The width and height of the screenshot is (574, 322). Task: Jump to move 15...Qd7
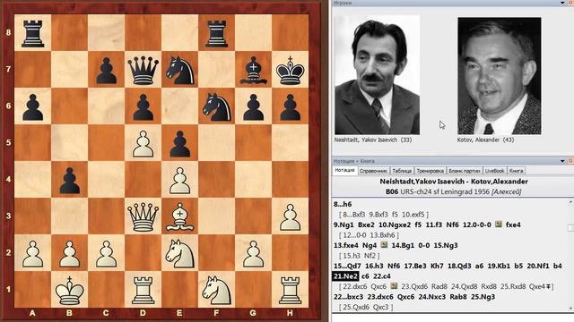pos(347,266)
